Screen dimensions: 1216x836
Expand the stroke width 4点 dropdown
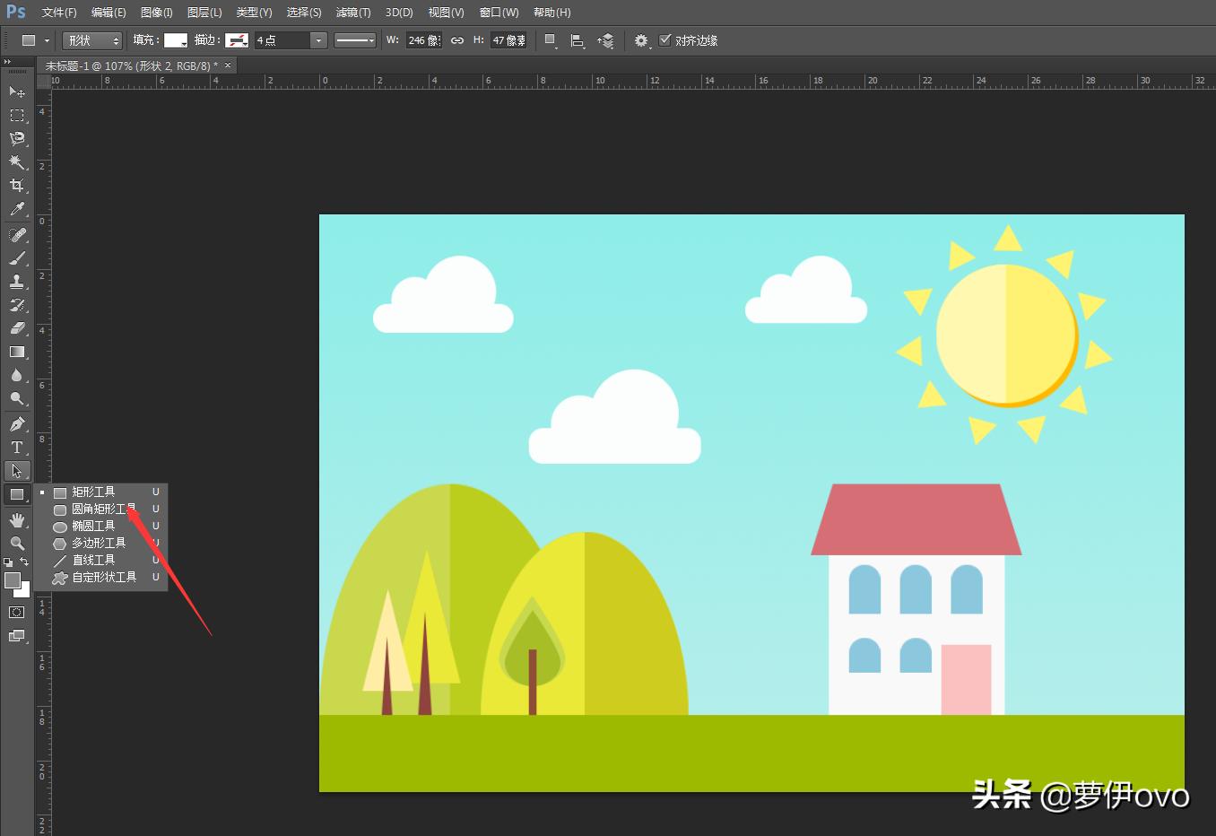317,40
